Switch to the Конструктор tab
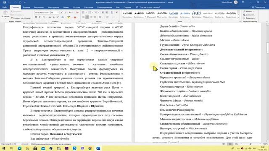 click(x=53, y=7)
